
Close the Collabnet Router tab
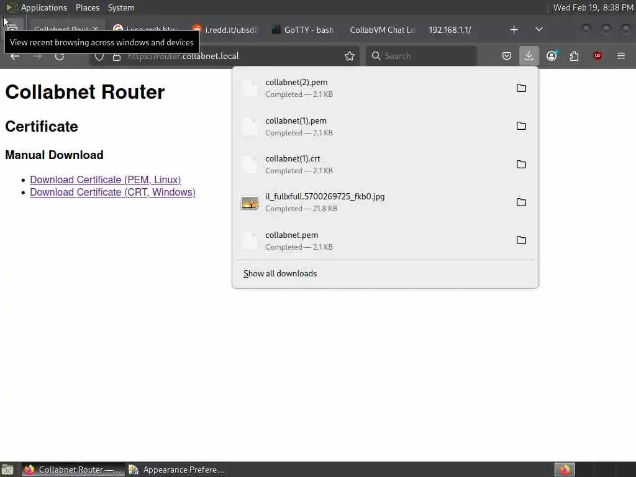[x=96, y=29]
